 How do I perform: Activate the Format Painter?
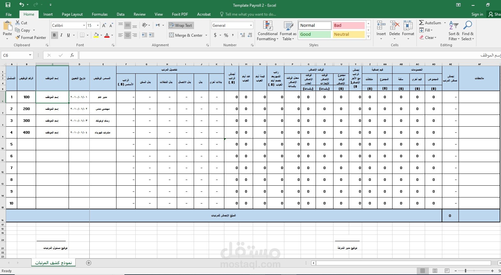(x=31, y=38)
